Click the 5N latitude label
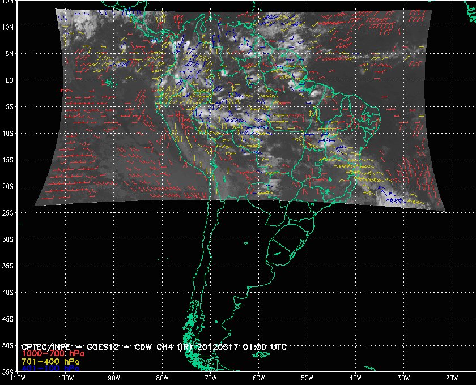This screenshot has height=385, width=476. 10,54
